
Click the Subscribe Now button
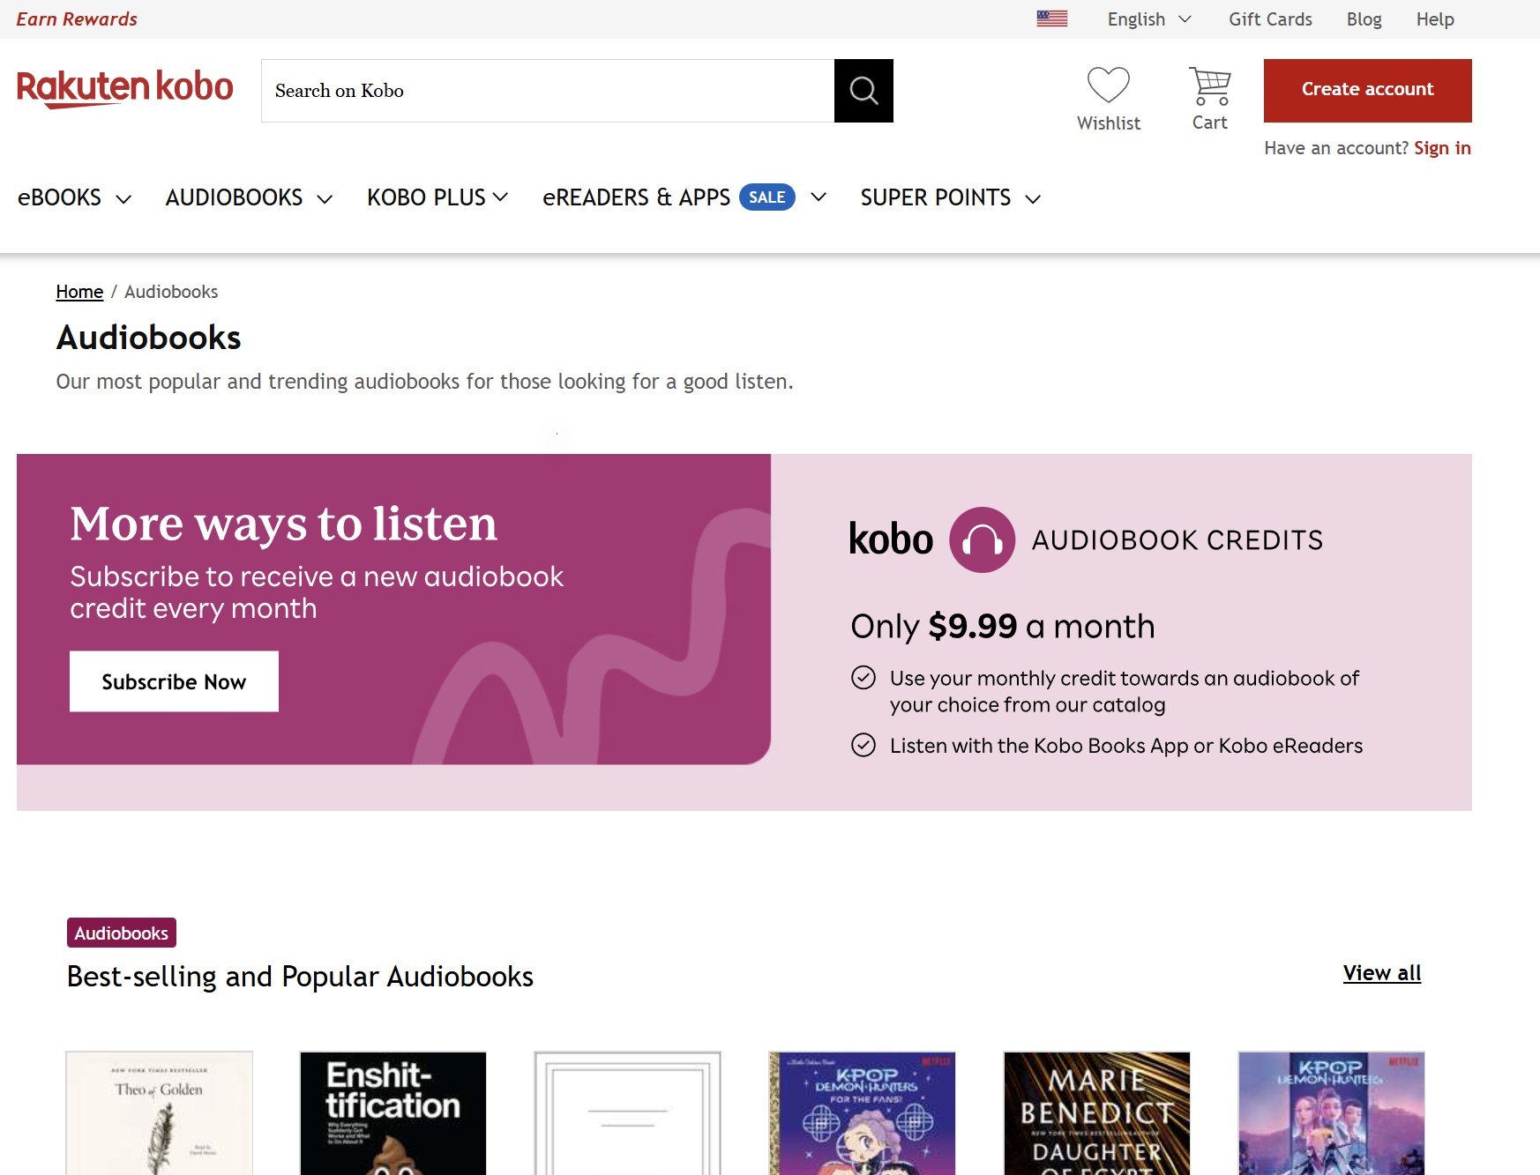click(173, 680)
